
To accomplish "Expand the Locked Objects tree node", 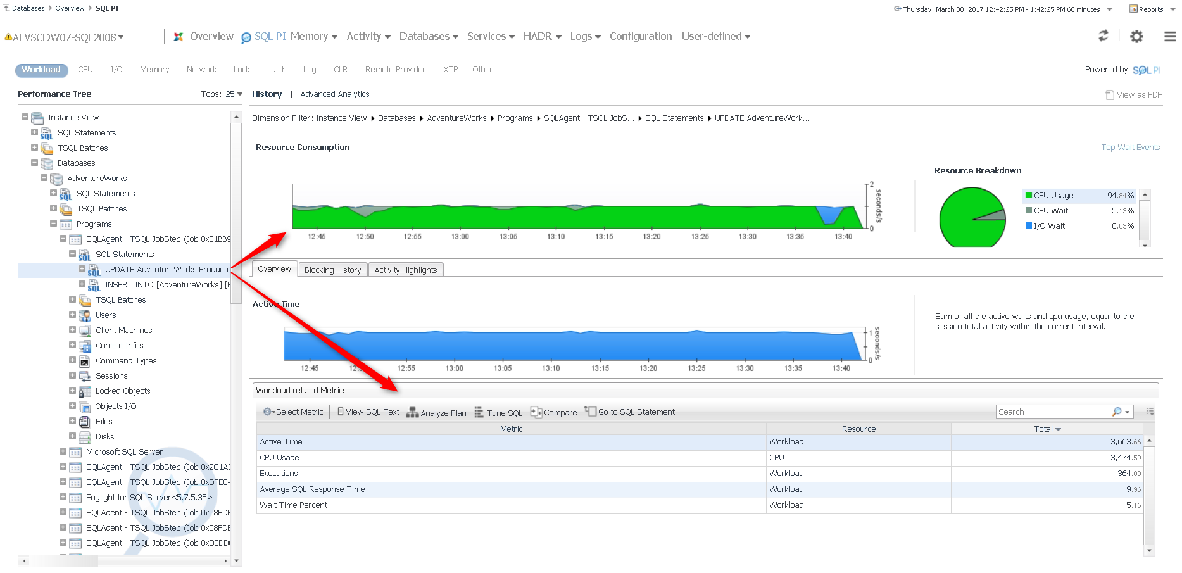I will coord(72,391).
